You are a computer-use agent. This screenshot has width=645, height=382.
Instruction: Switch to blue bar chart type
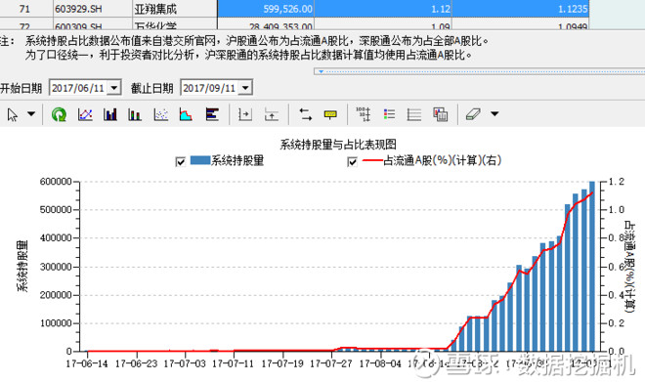pos(110,114)
